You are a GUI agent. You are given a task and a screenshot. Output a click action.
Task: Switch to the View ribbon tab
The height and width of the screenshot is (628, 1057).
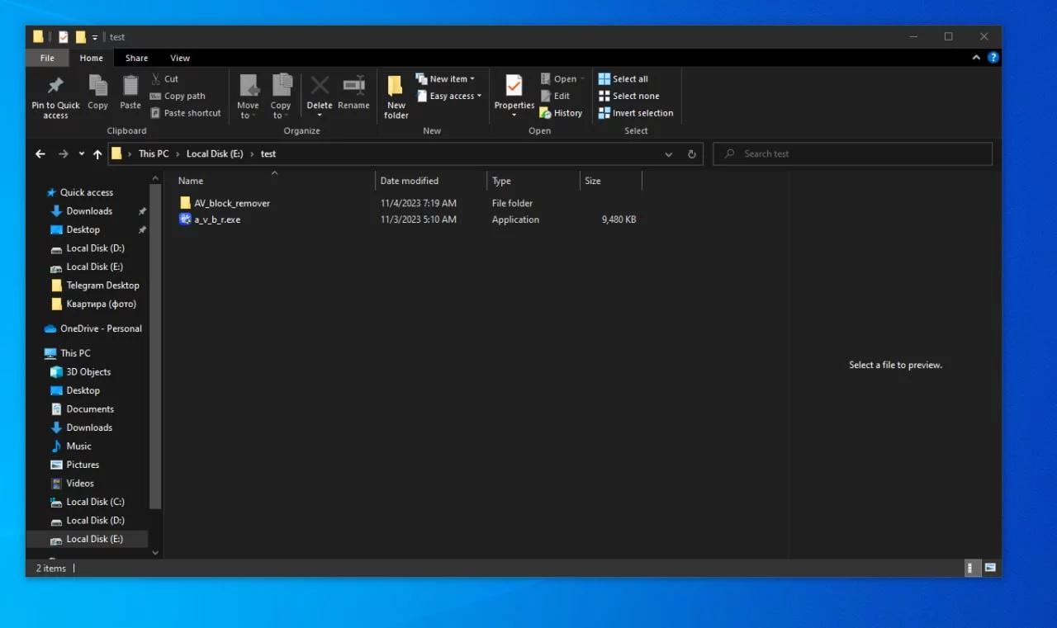click(180, 58)
